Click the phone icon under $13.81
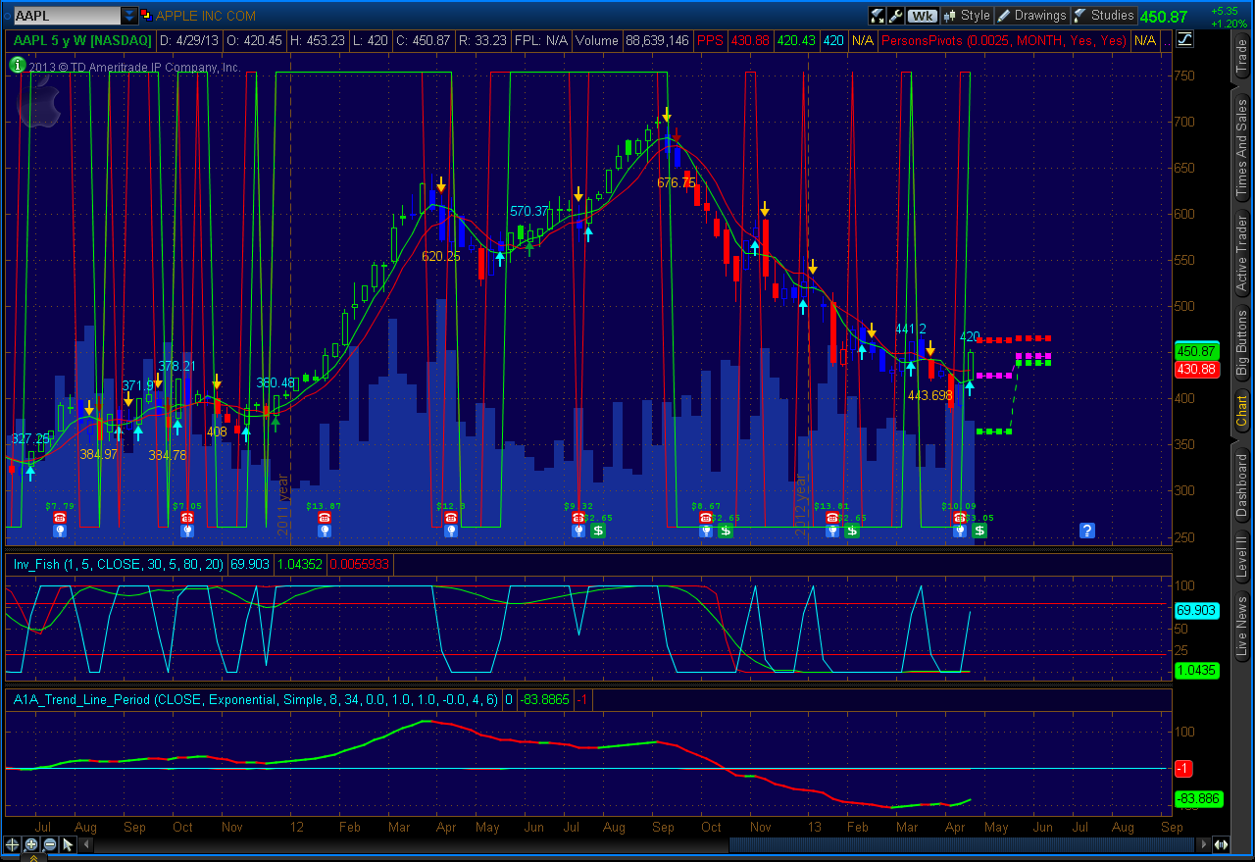 (832, 518)
